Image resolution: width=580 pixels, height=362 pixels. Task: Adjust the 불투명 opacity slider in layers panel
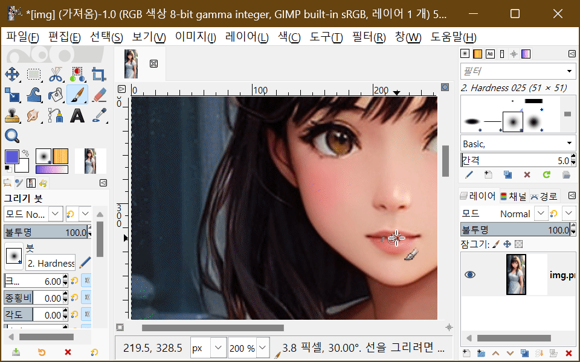(x=515, y=230)
